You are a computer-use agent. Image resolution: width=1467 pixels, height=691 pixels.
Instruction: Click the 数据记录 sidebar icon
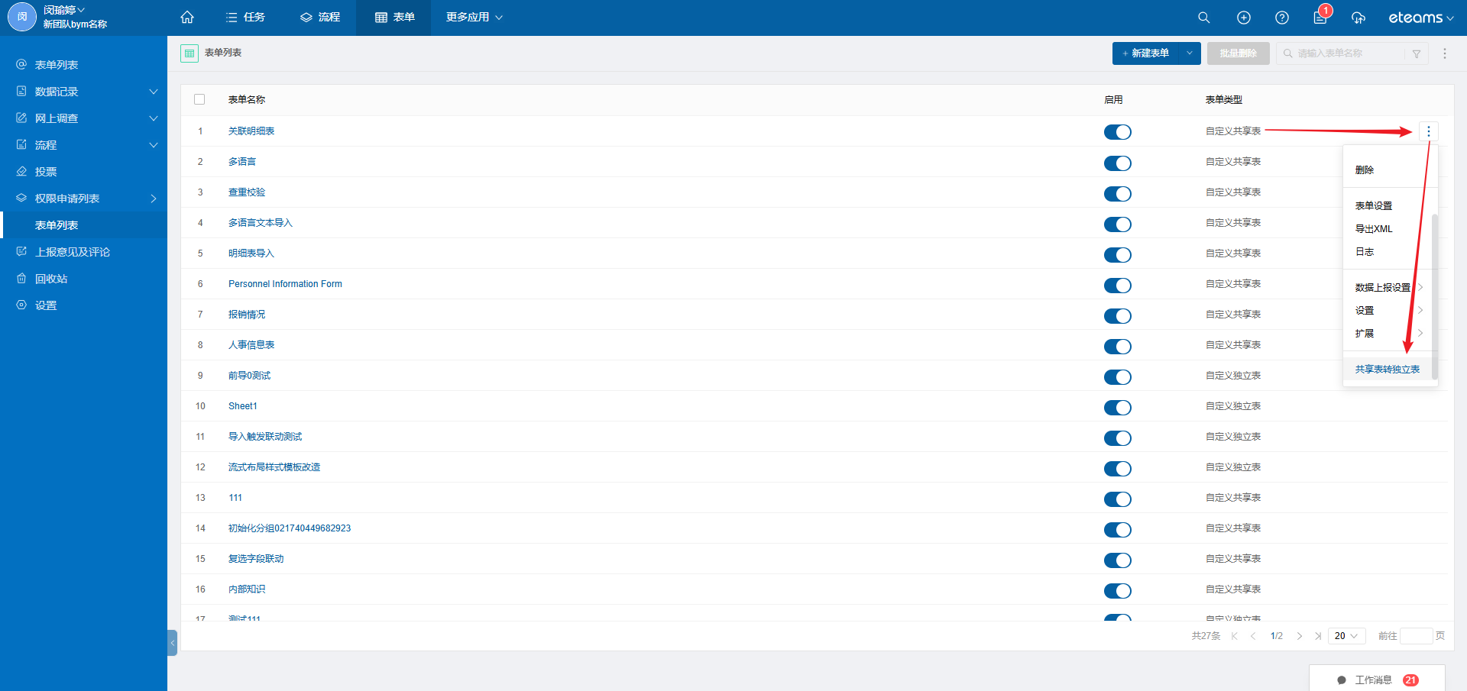21,91
